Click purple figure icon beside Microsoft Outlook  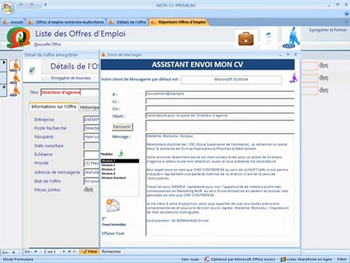pyautogui.click(x=293, y=78)
